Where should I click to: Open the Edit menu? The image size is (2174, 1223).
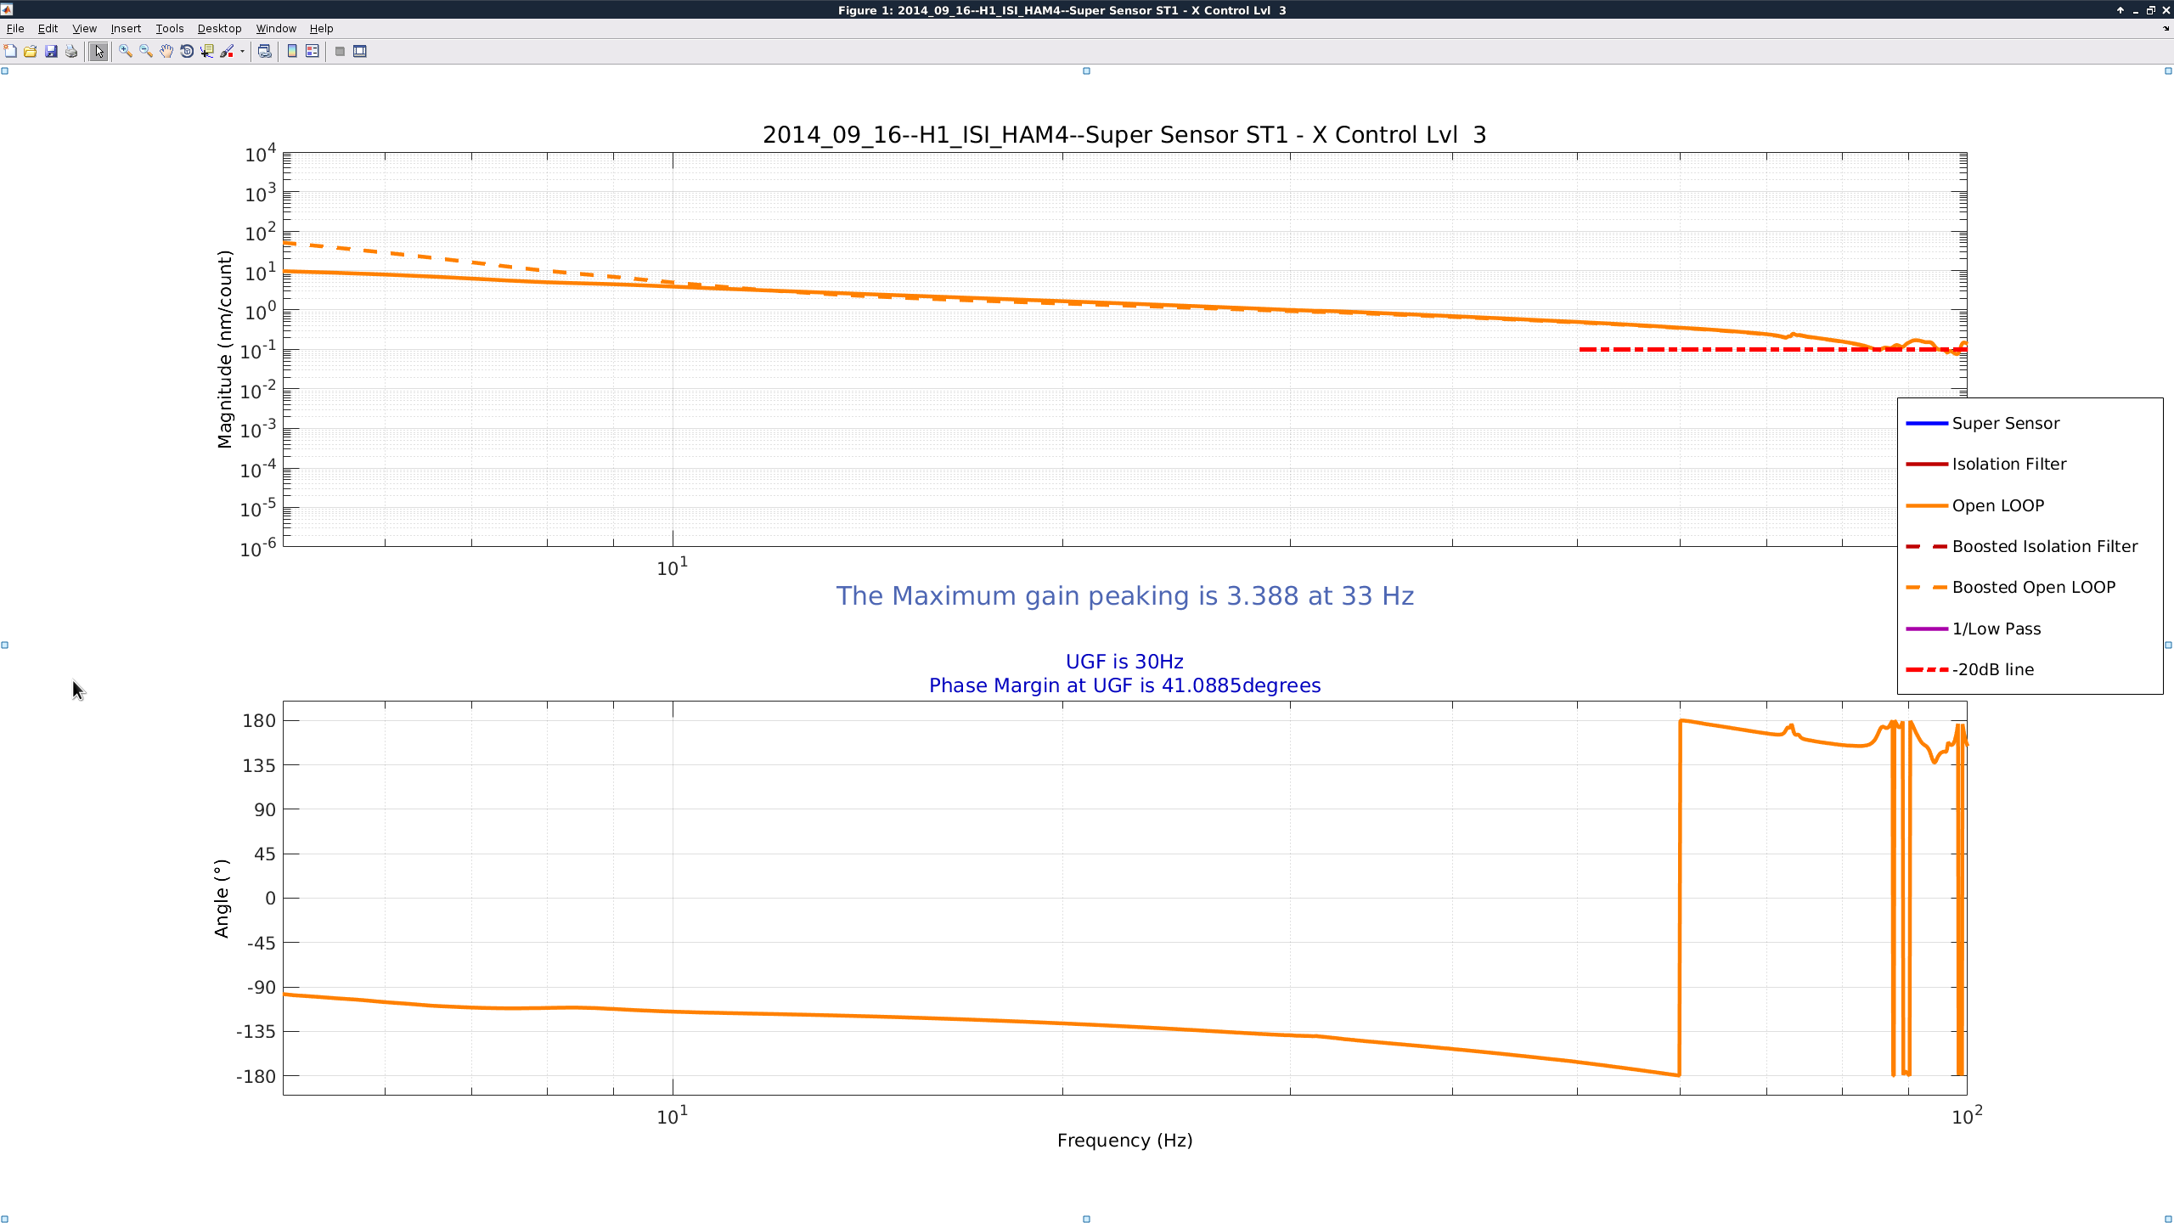[48, 28]
